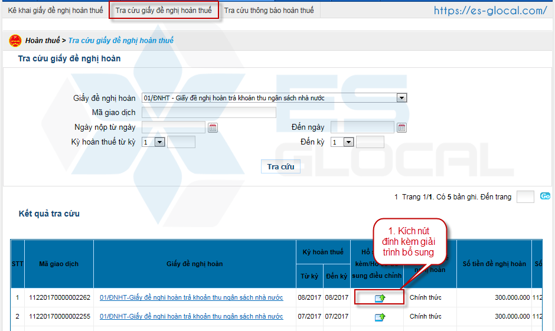The width and height of the screenshot is (555, 331).
Task: Open calendar picker for 'Ngày nộp từ ngày'
Action: (213, 127)
